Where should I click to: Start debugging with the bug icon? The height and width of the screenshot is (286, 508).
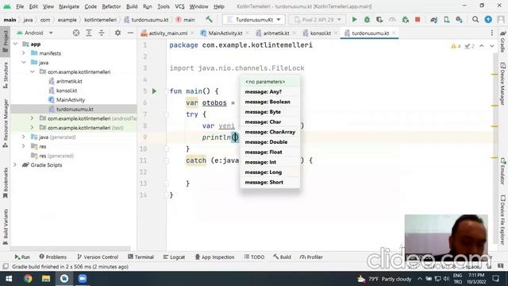pyautogui.click(x=367, y=19)
